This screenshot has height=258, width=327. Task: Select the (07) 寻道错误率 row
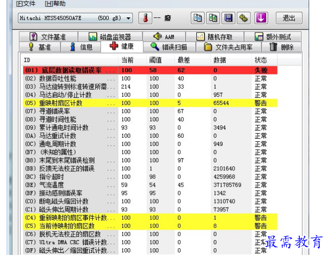(150, 111)
